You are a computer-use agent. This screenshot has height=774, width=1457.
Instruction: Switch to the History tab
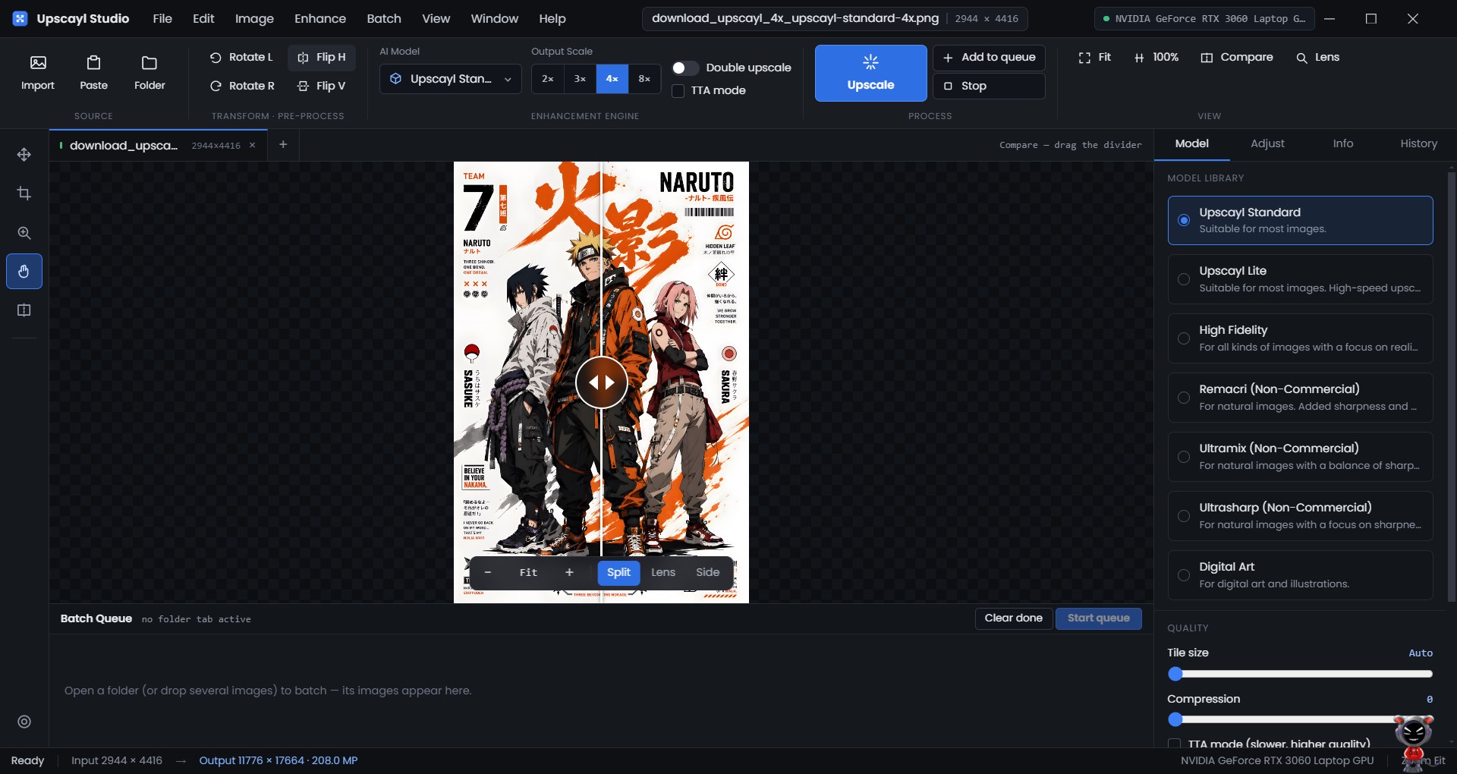[x=1418, y=143]
